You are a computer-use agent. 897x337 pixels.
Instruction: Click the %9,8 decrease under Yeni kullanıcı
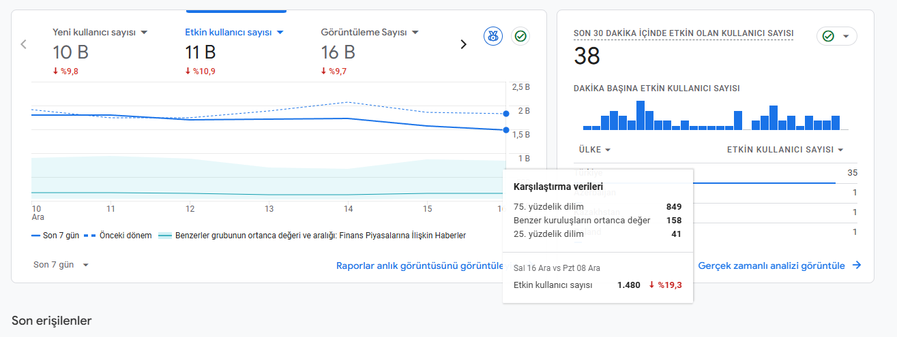click(x=65, y=71)
